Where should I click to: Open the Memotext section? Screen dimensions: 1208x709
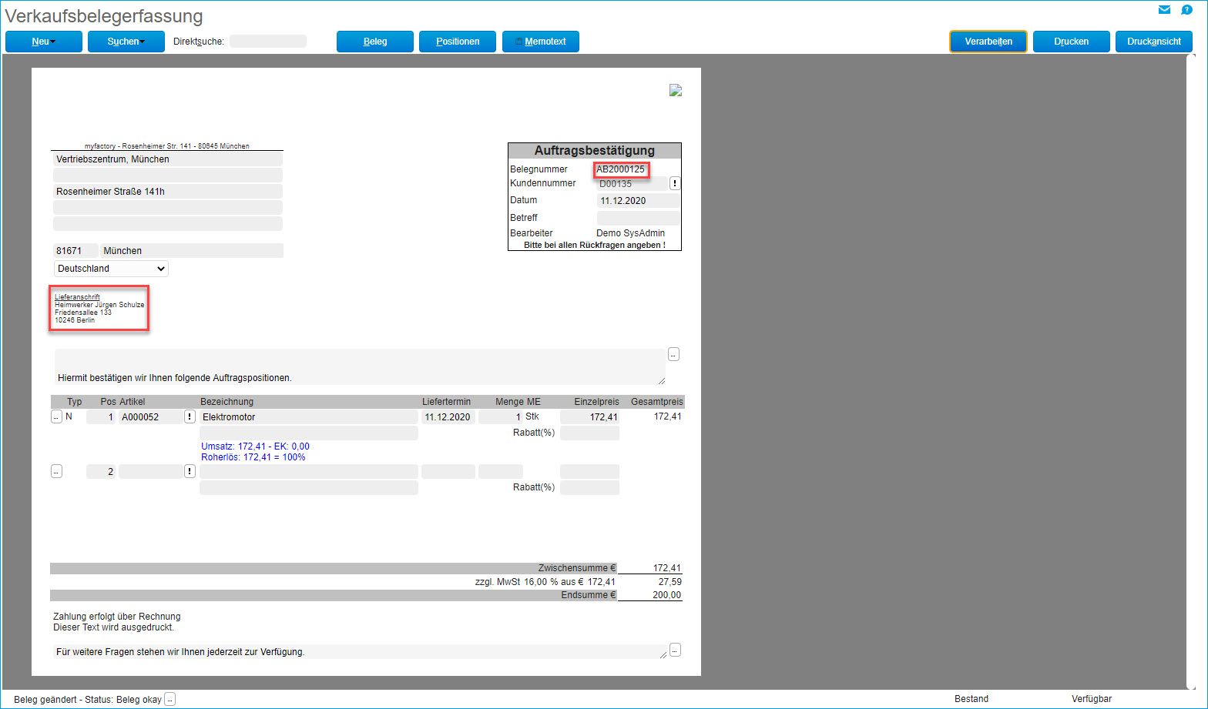coord(541,42)
